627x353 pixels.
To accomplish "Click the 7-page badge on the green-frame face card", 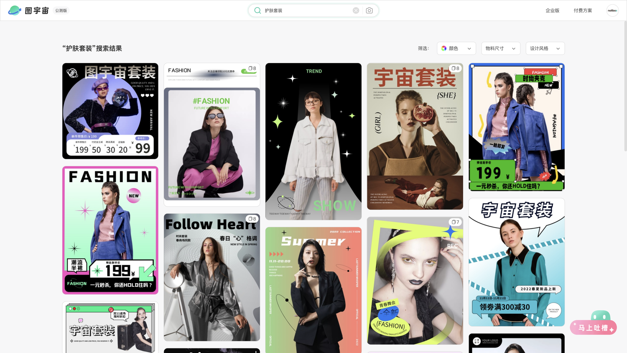I will pos(455,222).
